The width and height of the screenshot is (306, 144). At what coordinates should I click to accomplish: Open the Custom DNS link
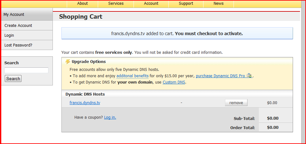point(174,82)
